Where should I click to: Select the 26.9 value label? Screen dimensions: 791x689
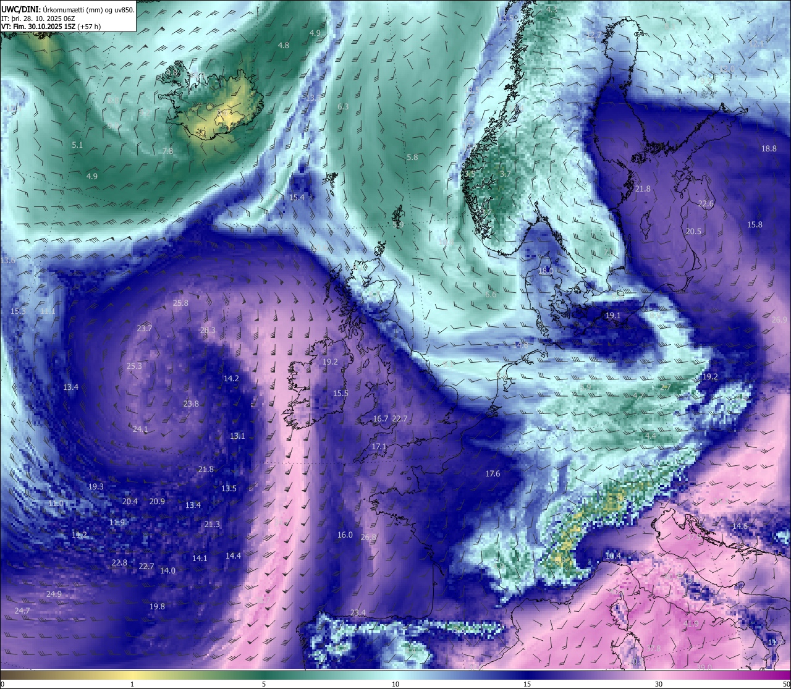point(780,319)
